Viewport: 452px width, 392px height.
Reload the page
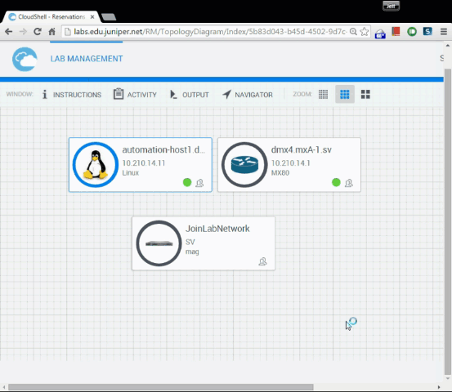[38, 31]
